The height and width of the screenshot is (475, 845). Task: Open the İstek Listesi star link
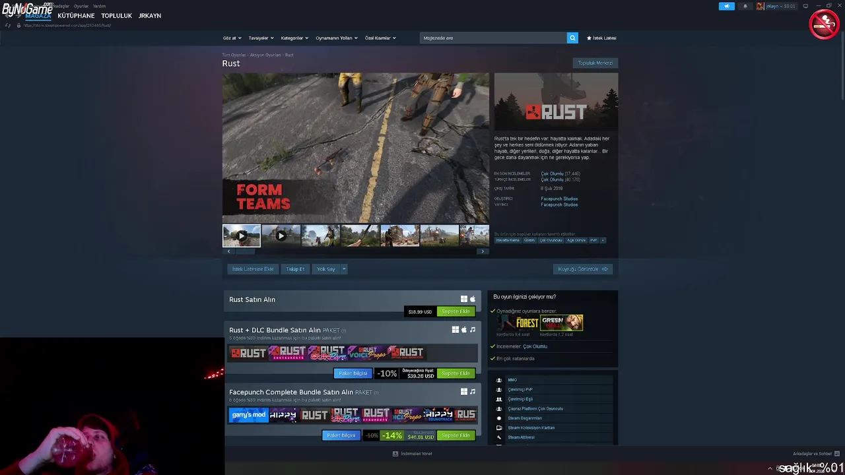click(601, 38)
